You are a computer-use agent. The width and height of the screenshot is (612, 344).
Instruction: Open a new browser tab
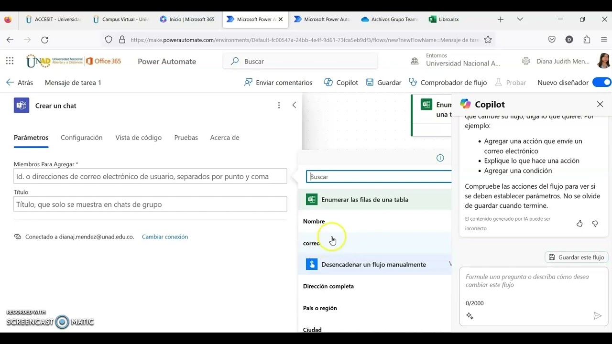(x=501, y=20)
